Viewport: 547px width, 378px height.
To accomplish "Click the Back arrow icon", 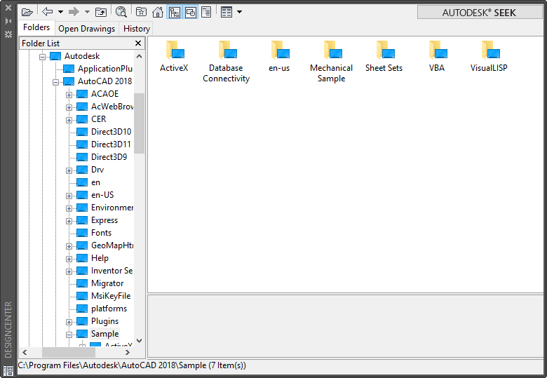I will 47,12.
